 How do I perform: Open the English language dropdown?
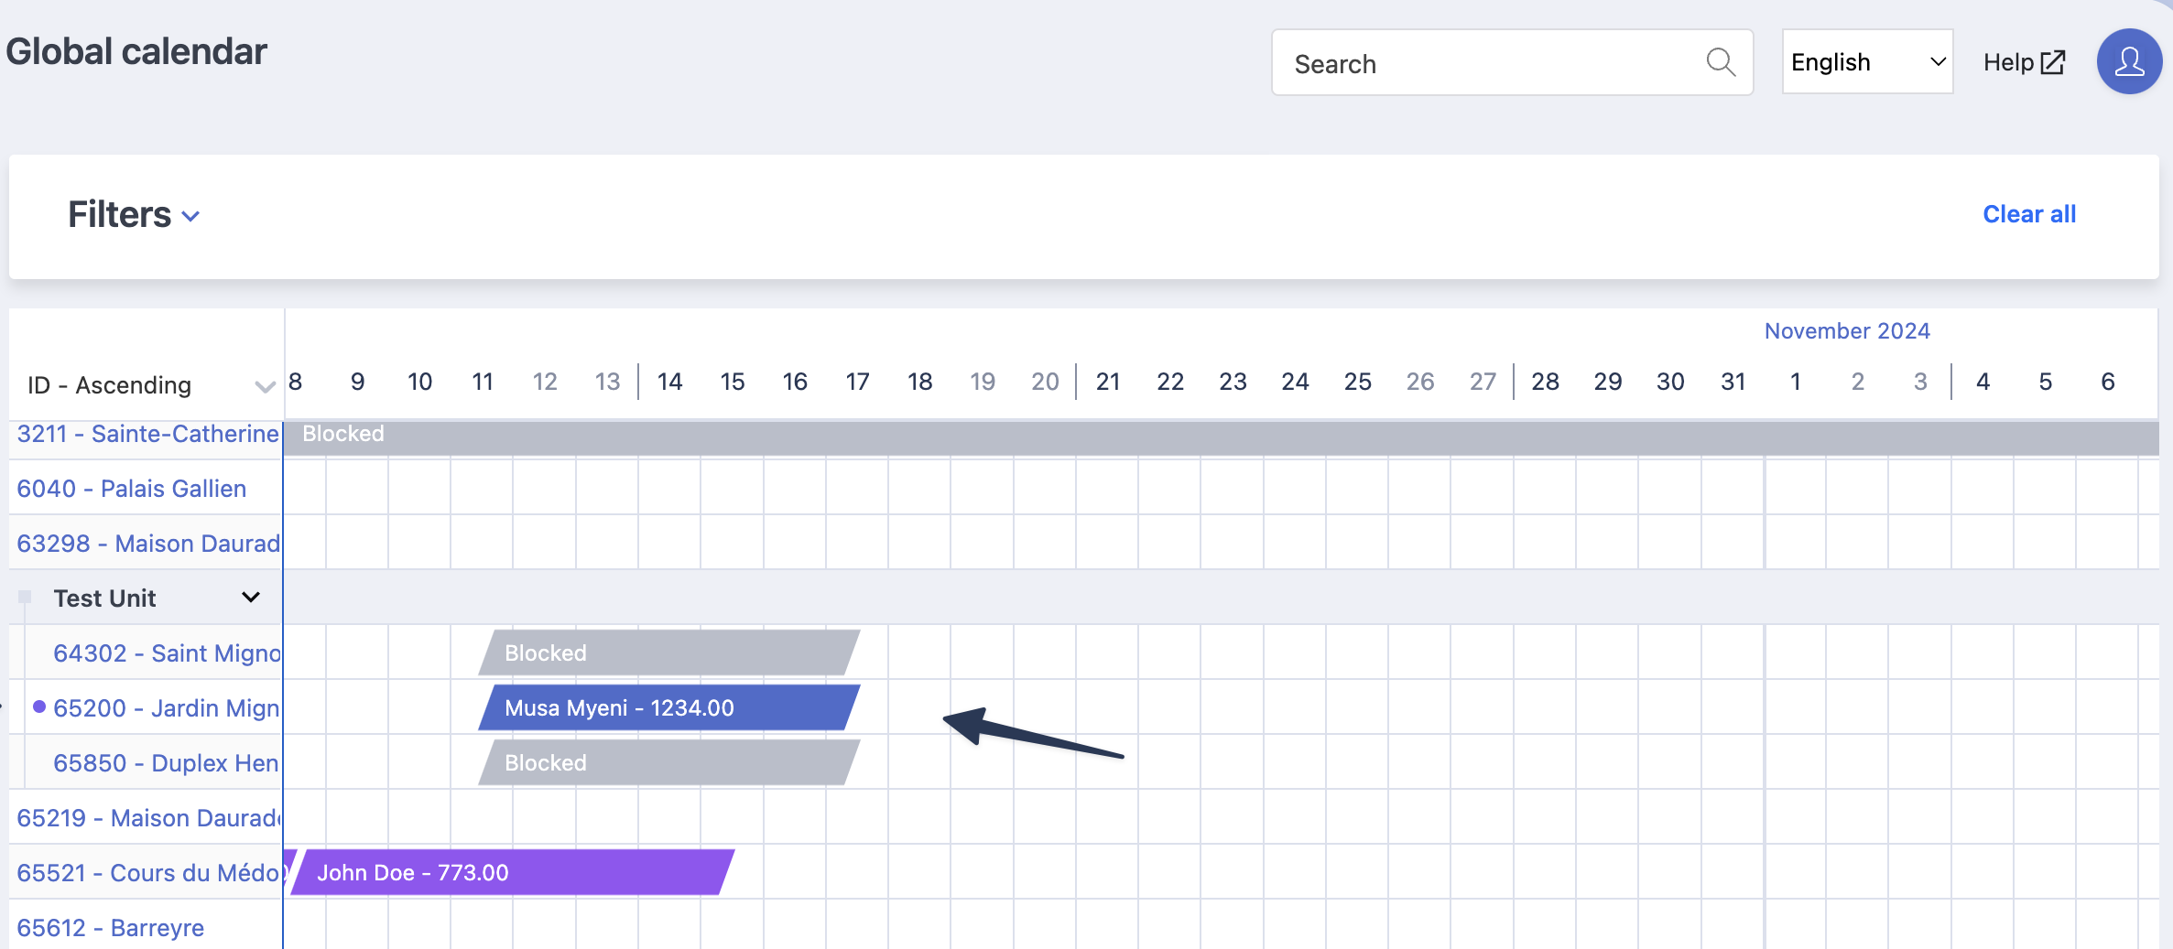click(1867, 61)
